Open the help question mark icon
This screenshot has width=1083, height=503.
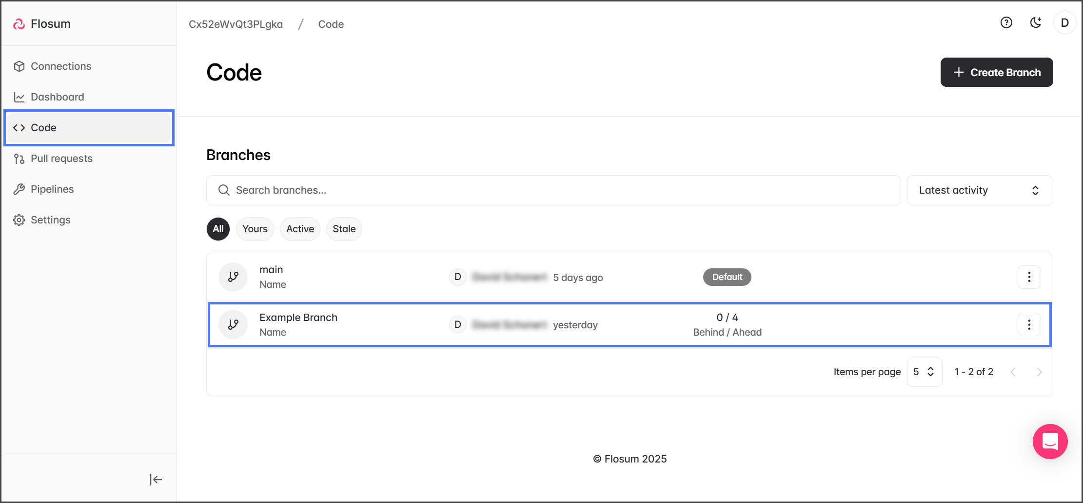pos(1006,23)
